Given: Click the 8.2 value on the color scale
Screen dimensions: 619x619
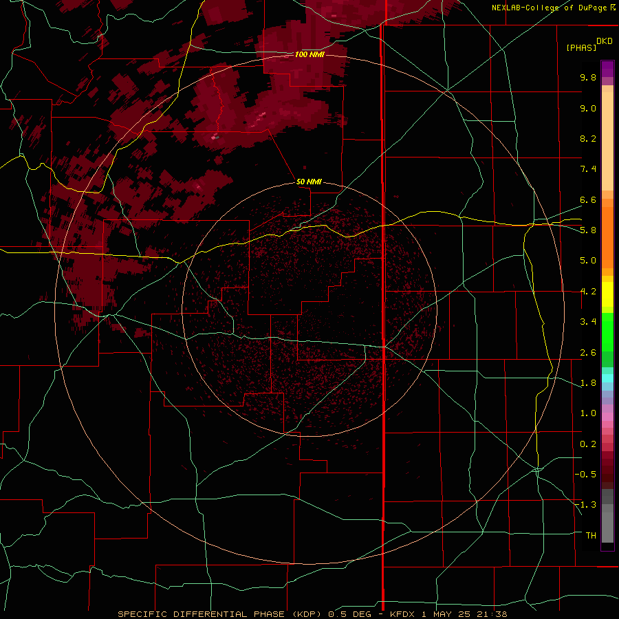Looking at the screenshot, I should pyautogui.click(x=588, y=138).
